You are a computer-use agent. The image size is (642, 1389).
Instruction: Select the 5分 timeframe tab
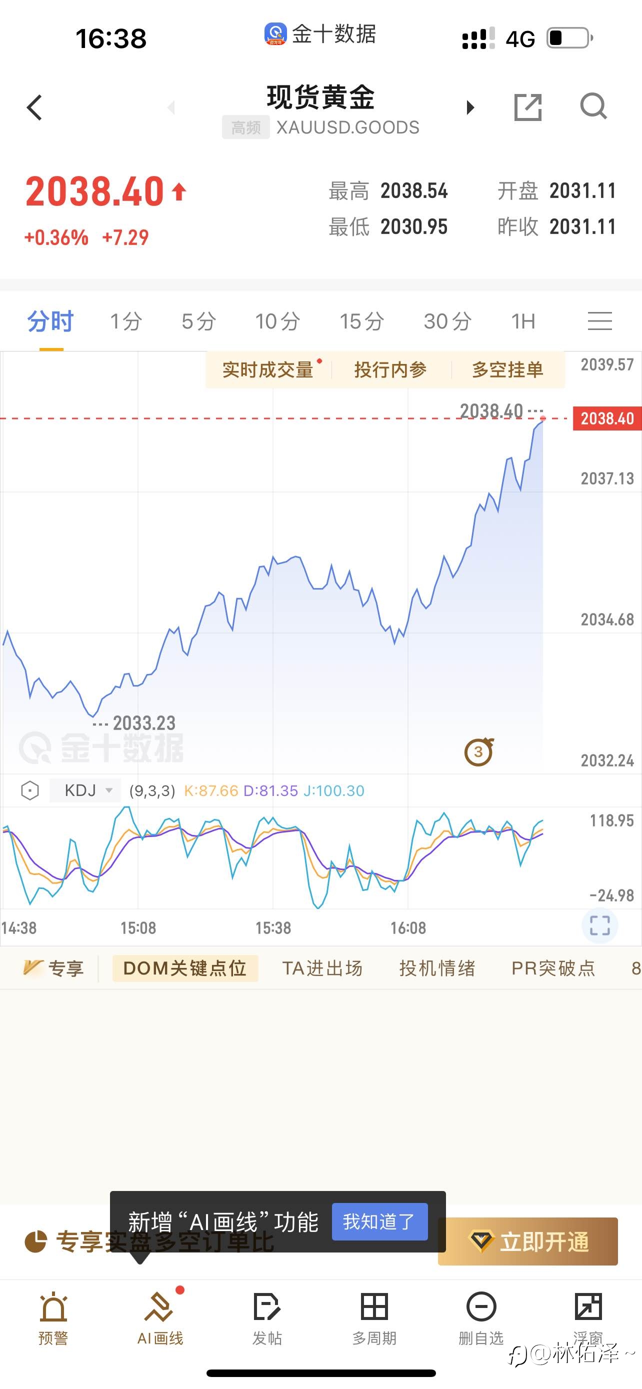click(x=198, y=321)
